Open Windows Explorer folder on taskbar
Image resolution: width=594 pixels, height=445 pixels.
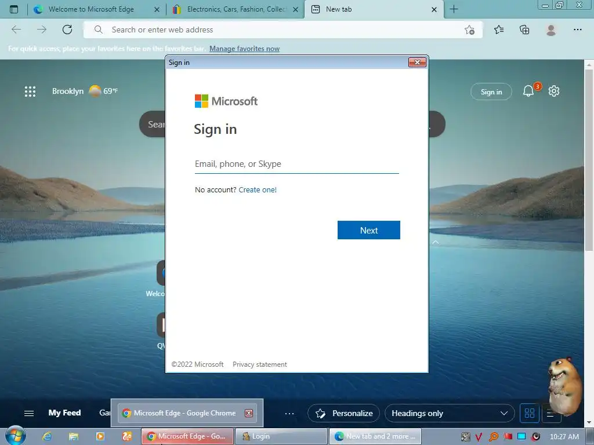(74, 436)
